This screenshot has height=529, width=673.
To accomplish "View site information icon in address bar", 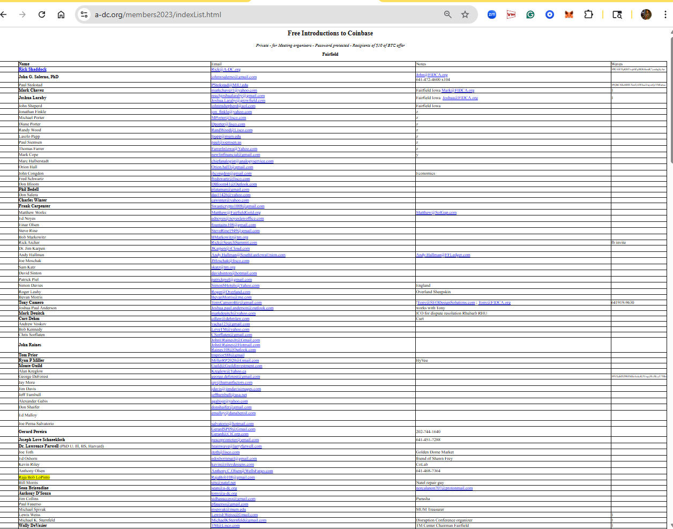I will [84, 14].
